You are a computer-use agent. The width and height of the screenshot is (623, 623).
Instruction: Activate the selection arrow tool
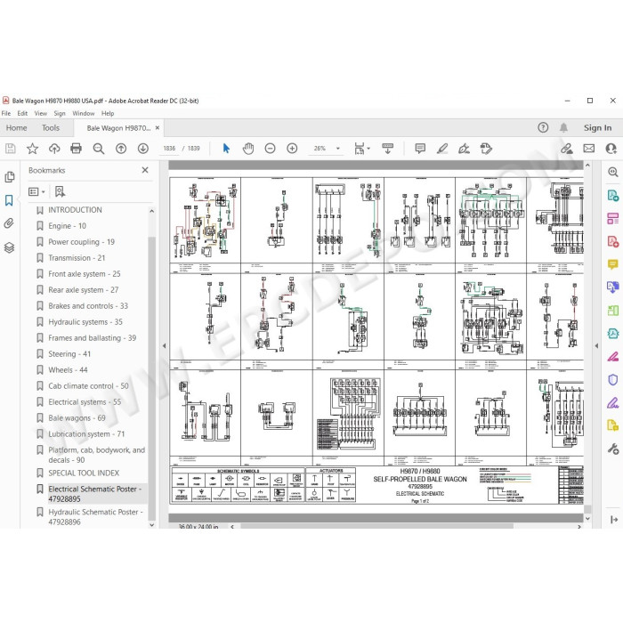[226, 149]
